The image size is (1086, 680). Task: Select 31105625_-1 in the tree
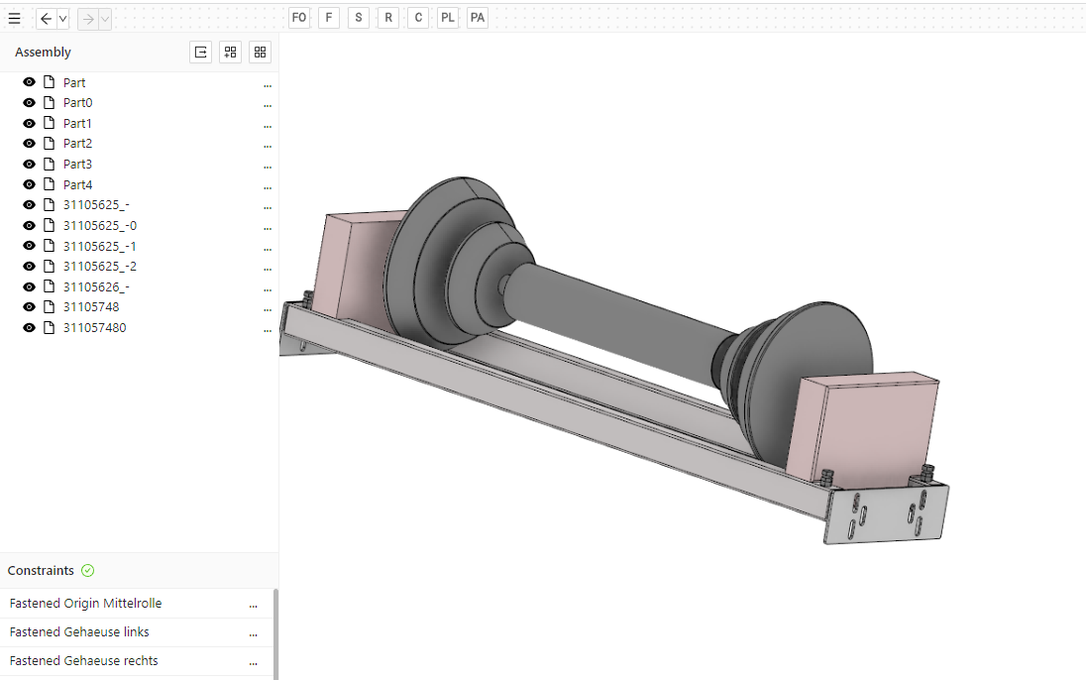coord(100,246)
